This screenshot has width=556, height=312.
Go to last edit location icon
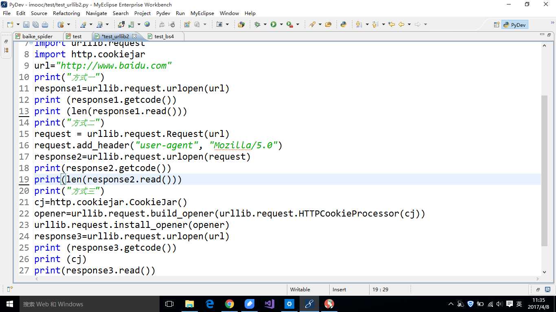392,25
